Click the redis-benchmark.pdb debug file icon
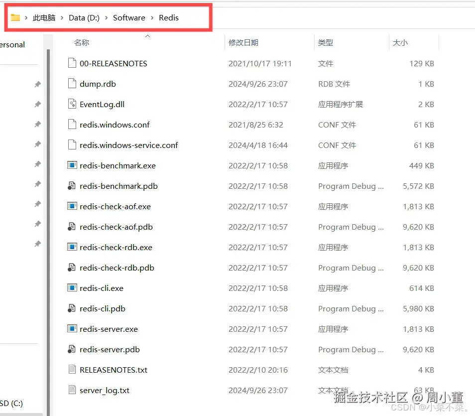475x416 pixels. click(72, 185)
